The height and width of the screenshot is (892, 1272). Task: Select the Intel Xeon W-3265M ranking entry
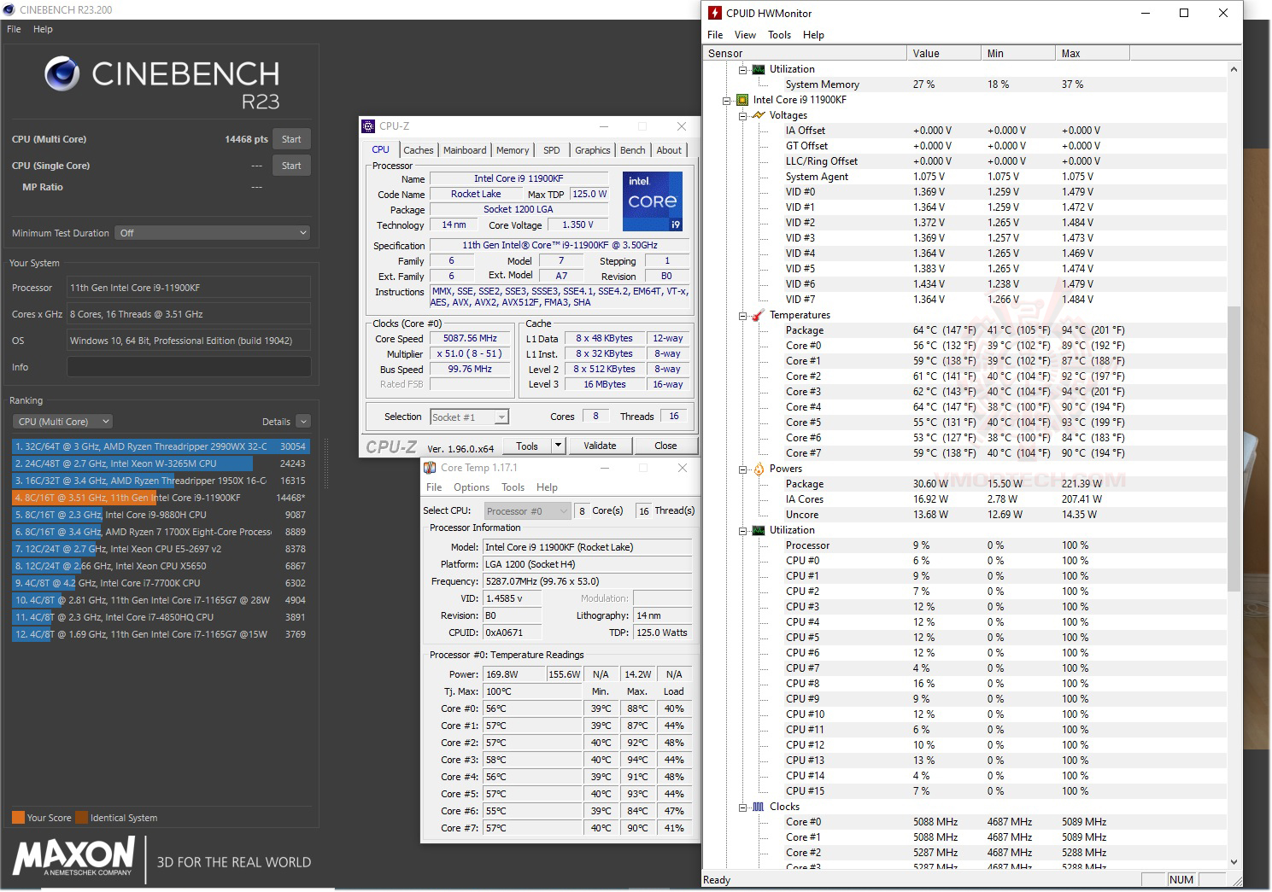(160, 463)
